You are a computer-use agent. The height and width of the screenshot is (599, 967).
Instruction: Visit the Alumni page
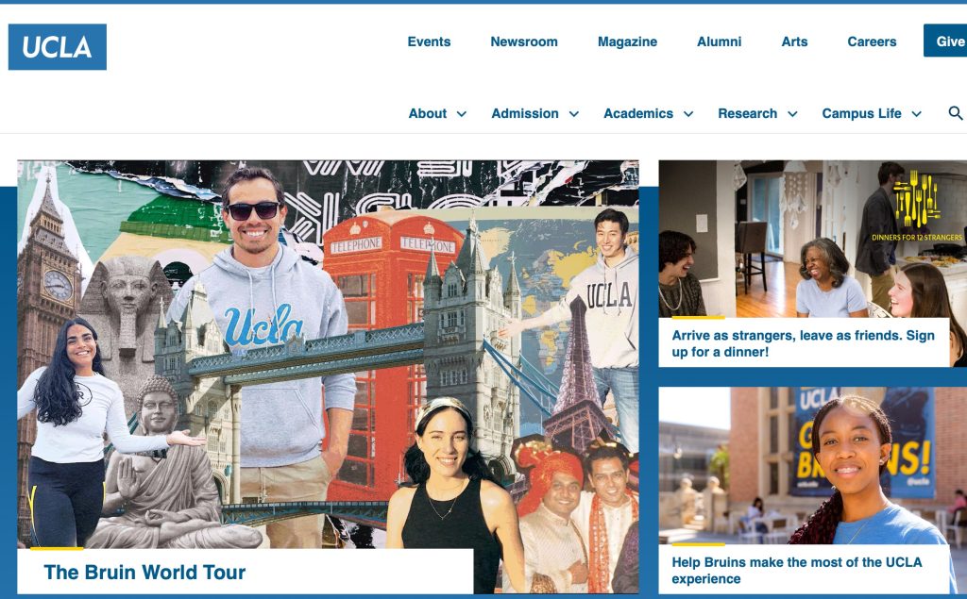(719, 42)
